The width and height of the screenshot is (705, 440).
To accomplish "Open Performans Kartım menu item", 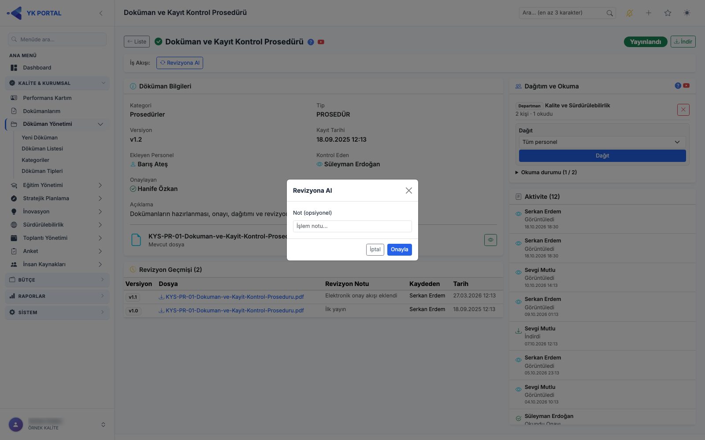I will coord(57,98).
